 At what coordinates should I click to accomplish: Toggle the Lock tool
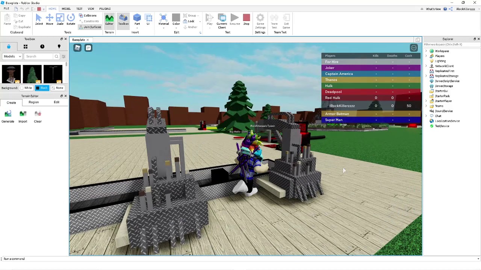[x=189, y=21]
